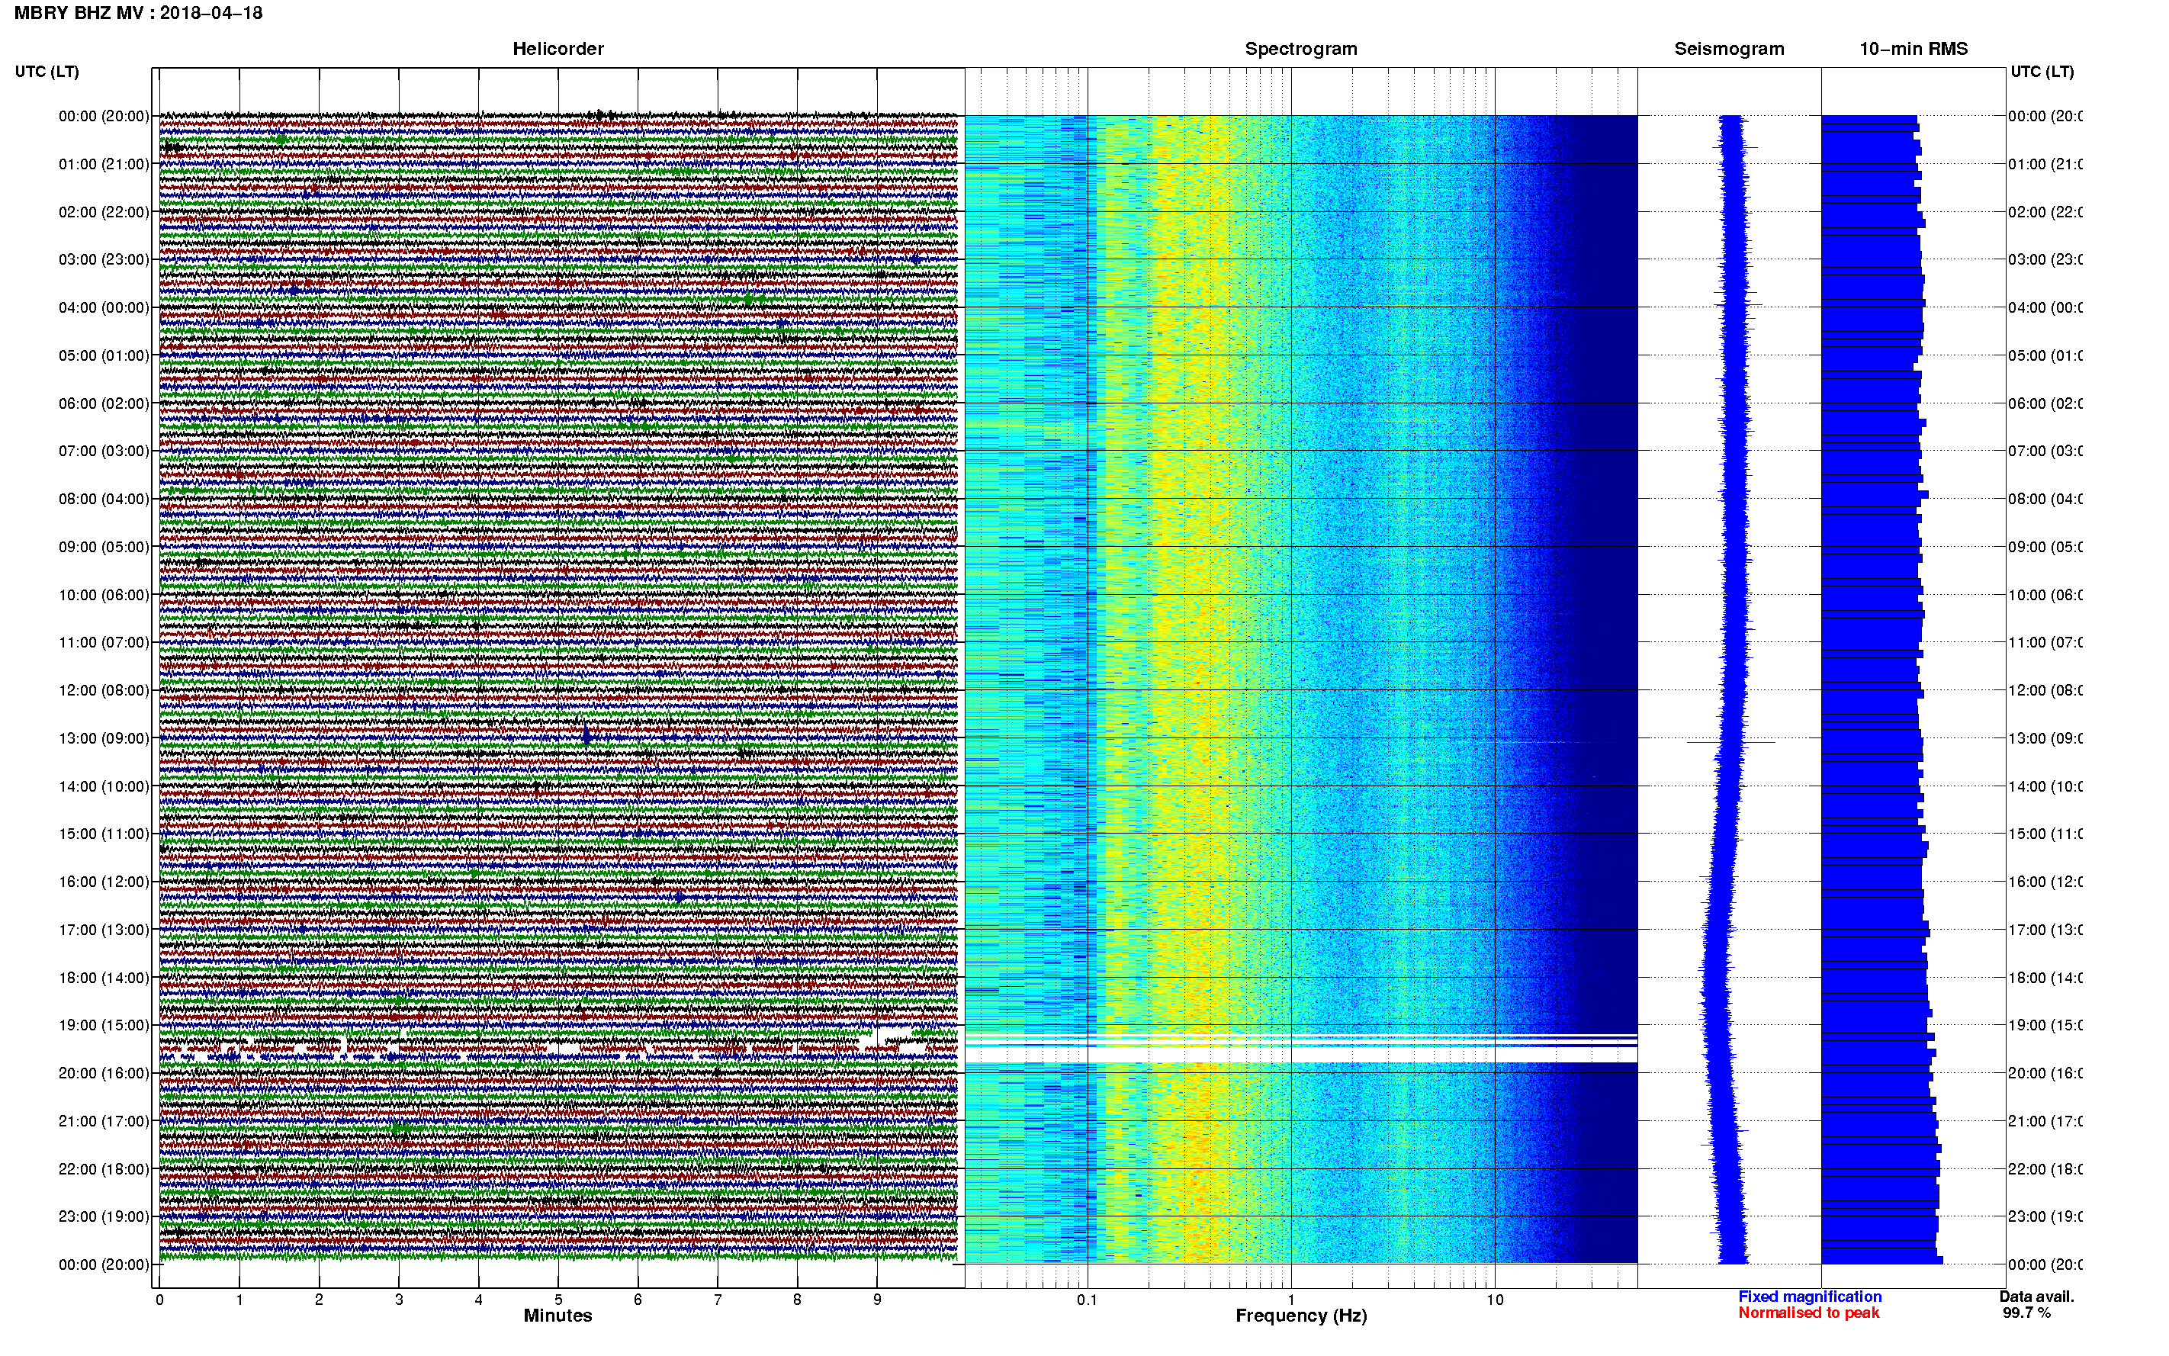Click tick label '3' on the Minutes axis
This screenshot has width=2169, height=1356.
pyautogui.click(x=399, y=1300)
